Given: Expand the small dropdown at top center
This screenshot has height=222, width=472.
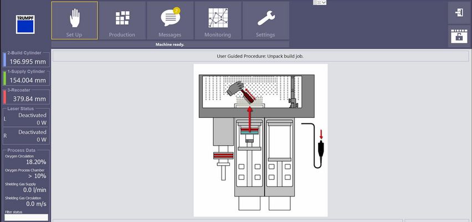Looking at the screenshot, I should [320, 3].
